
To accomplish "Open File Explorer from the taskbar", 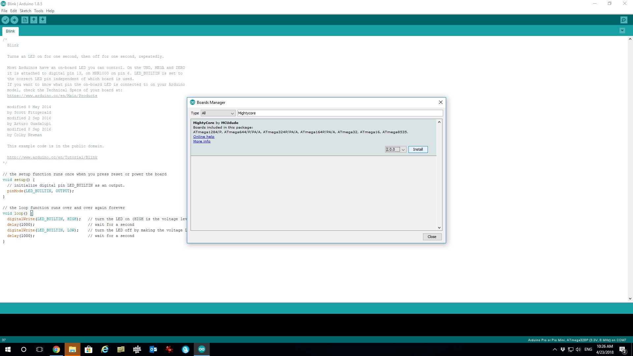I will (72, 349).
